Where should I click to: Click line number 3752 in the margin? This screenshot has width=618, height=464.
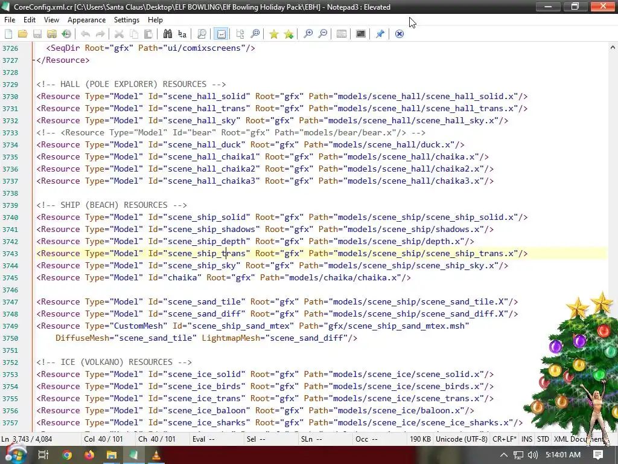(x=10, y=362)
